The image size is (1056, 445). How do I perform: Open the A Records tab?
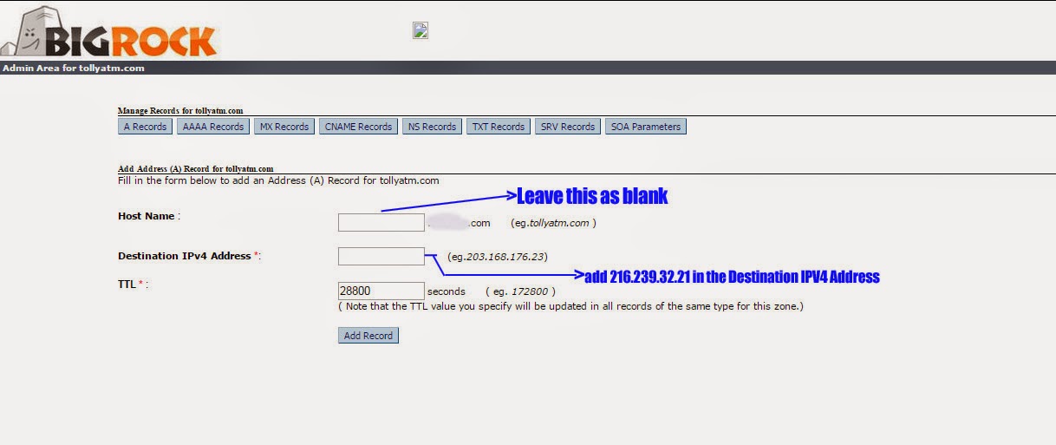point(145,127)
